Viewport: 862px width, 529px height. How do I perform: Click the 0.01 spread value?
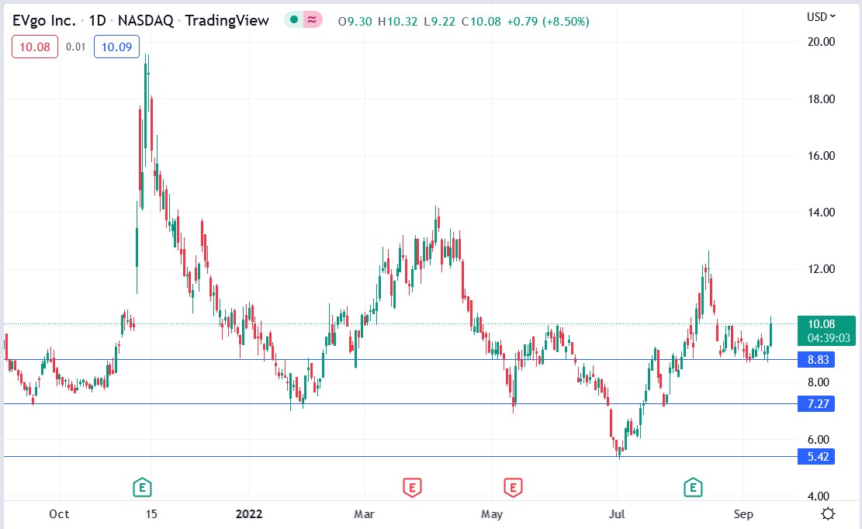(x=76, y=47)
